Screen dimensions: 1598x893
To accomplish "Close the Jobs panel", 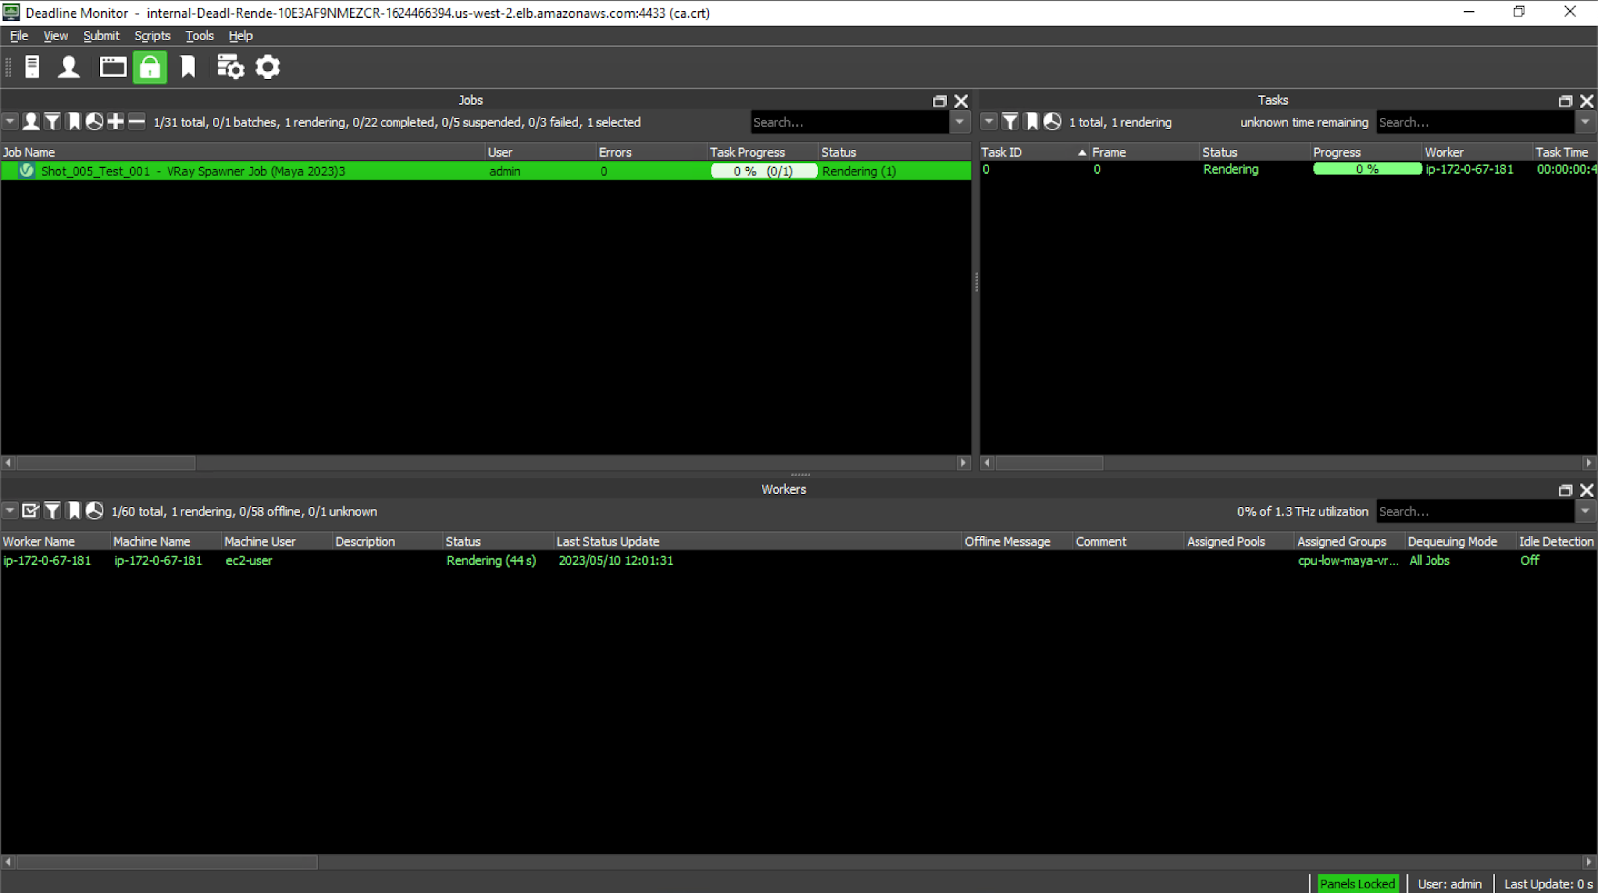I will point(961,101).
